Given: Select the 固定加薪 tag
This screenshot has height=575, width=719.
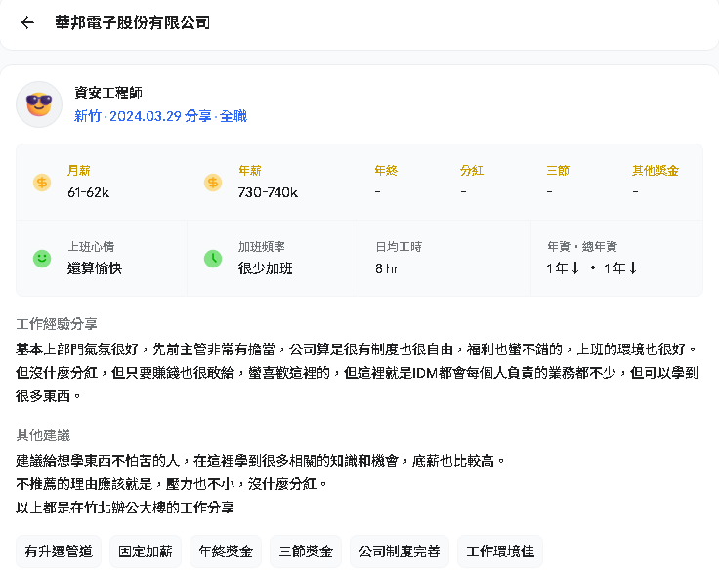Looking at the screenshot, I should (x=146, y=552).
